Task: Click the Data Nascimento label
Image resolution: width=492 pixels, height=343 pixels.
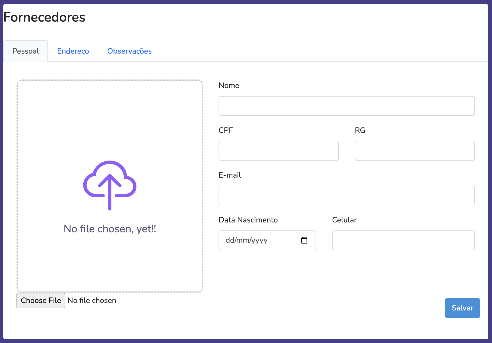Action: click(x=248, y=220)
